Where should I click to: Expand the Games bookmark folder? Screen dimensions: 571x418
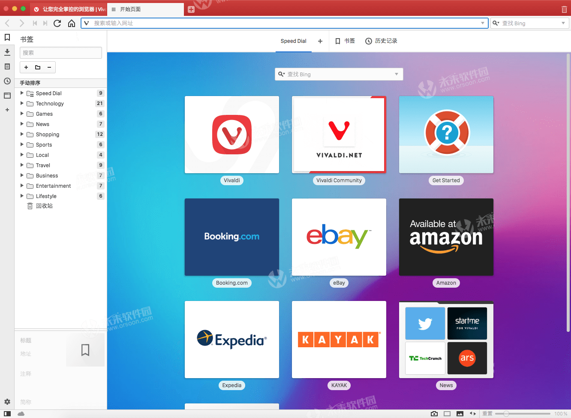pos(22,114)
